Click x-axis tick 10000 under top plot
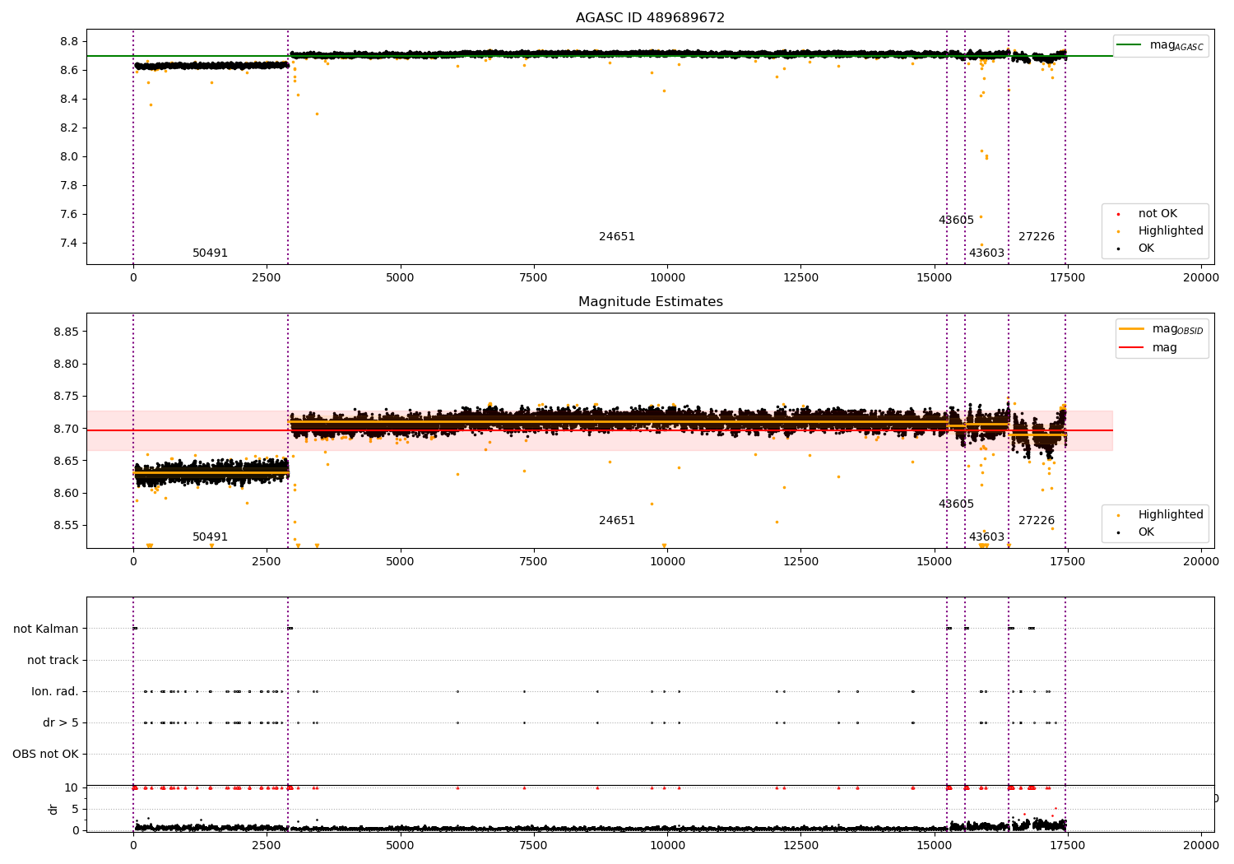 click(x=667, y=278)
